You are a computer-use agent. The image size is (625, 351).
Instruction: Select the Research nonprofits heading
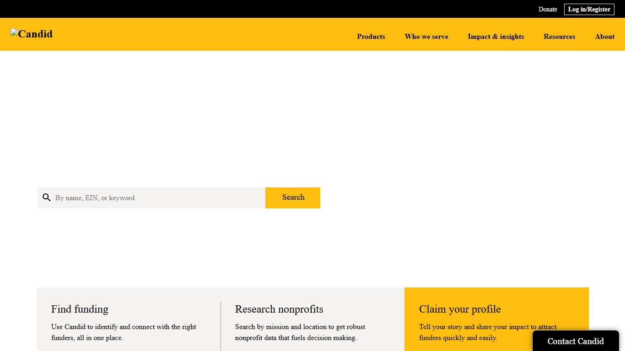pyautogui.click(x=279, y=309)
